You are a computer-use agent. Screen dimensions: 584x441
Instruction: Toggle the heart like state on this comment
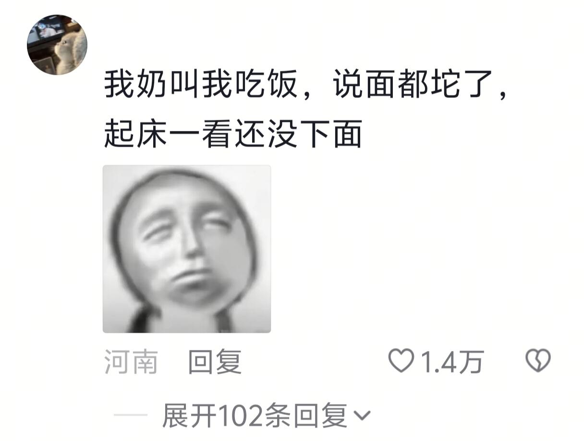[401, 361]
